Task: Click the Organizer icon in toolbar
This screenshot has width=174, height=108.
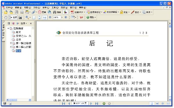Action: pyautogui.click(x=27, y=12)
